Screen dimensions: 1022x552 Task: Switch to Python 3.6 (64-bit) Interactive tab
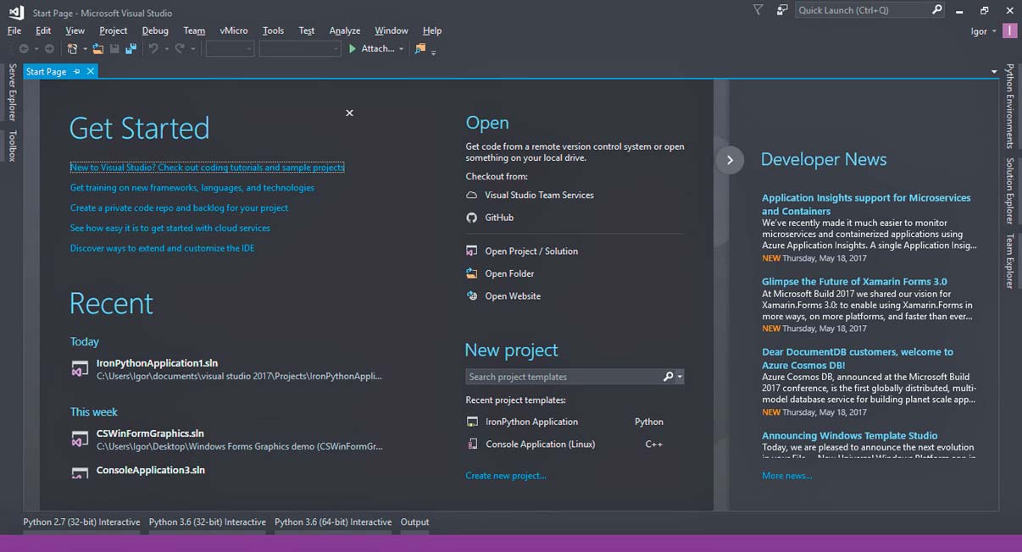pyautogui.click(x=333, y=522)
